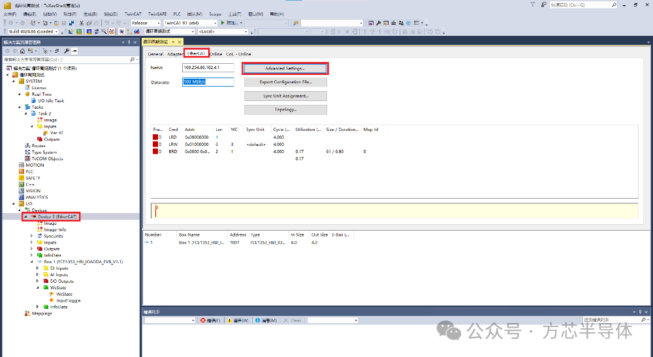653x357 pixels.
Task: Switch to the Adapter tab
Action: pos(175,54)
